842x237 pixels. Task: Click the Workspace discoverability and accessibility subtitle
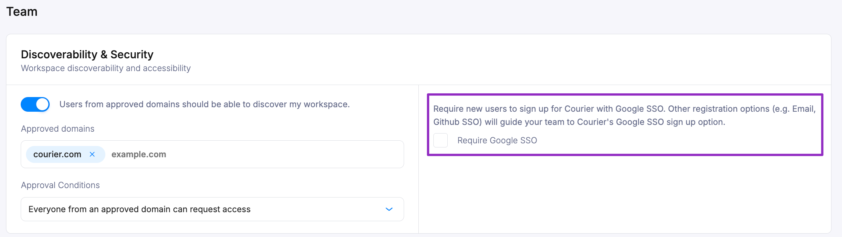click(x=106, y=68)
